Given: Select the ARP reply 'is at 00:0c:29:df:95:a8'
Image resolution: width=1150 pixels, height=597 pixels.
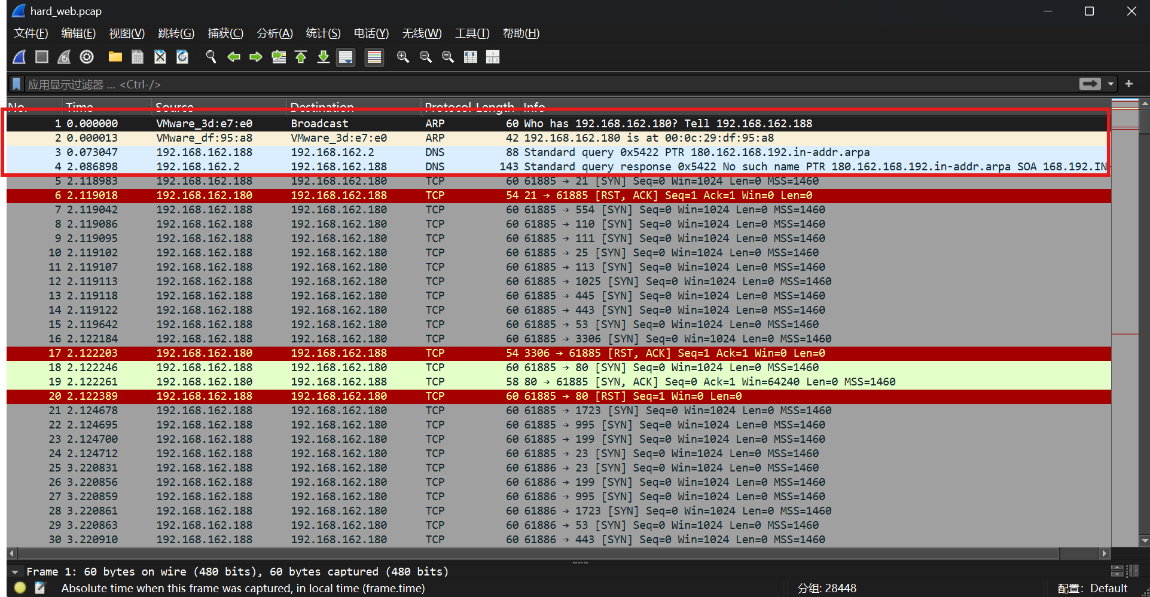Looking at the screenshot, I should 559,138.
